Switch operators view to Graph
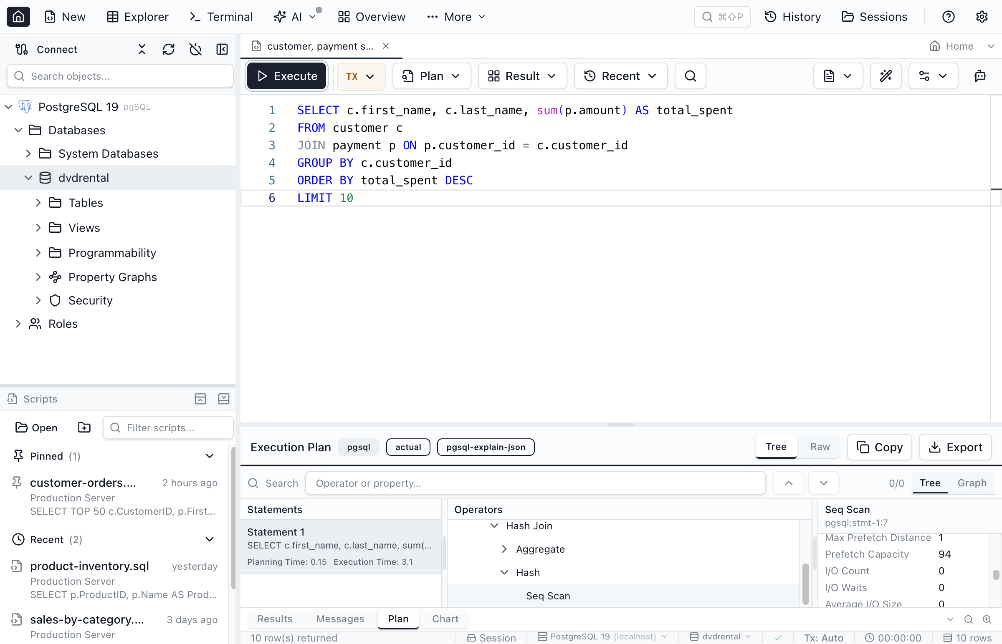The height and width of the screenshot is (644, 1002). [972, 483]
